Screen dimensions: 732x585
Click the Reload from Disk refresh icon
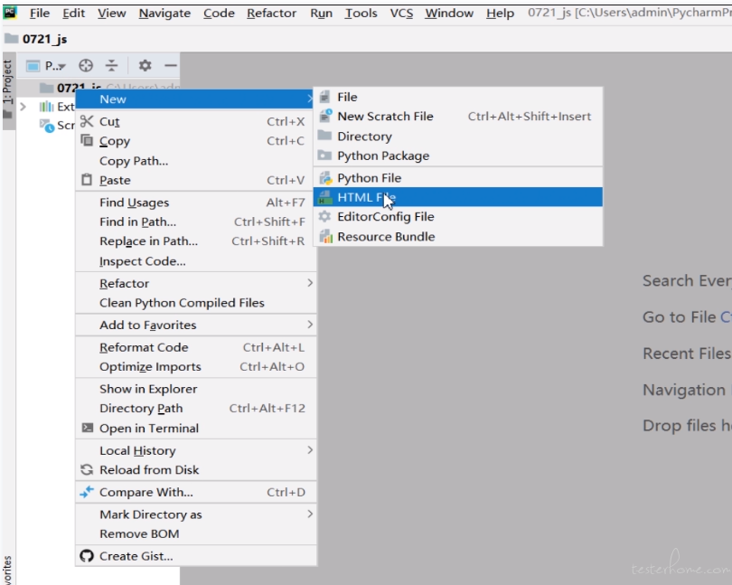[87, 469]
